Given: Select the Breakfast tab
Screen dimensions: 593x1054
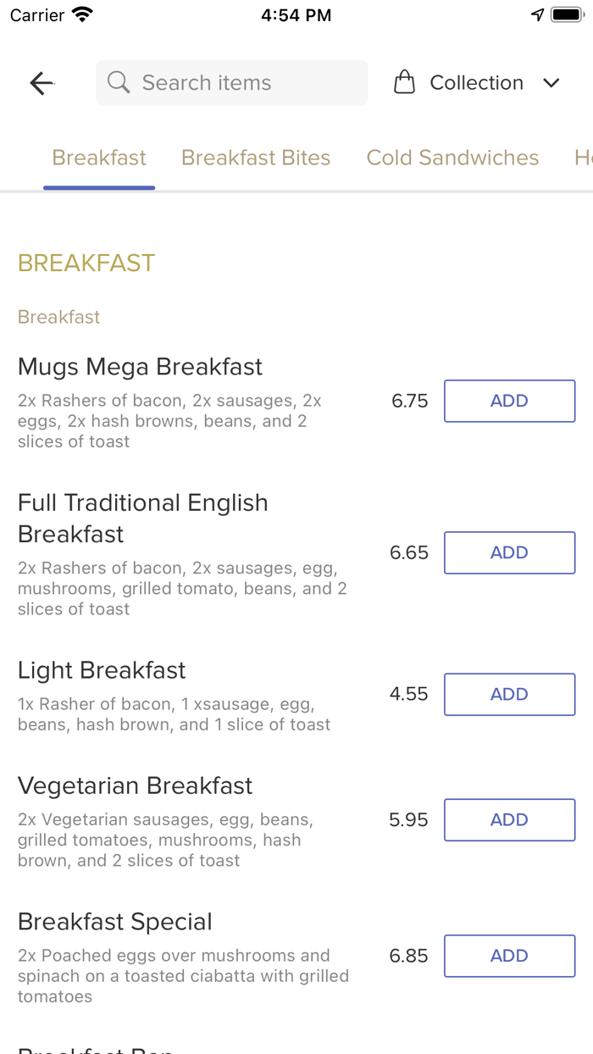Looking at the screenshot, I should [98, 158].
